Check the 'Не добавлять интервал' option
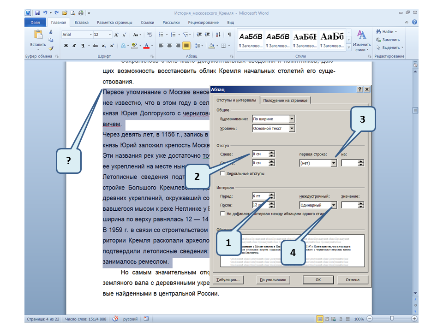The width and height of the screenshot is (443, 332). pyautogui.click(x=223, y=214)
